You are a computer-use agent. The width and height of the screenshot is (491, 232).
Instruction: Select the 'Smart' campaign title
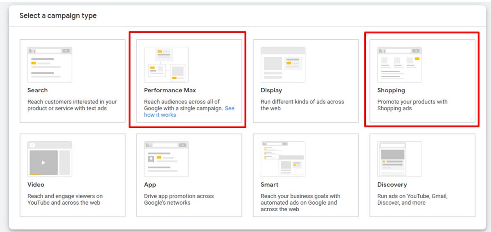[270, 185]
